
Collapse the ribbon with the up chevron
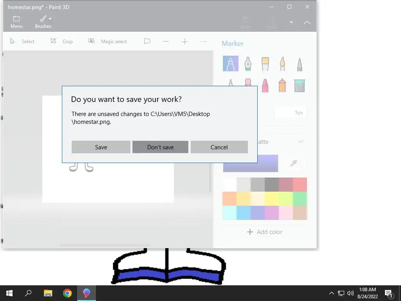tap(307, 22)
